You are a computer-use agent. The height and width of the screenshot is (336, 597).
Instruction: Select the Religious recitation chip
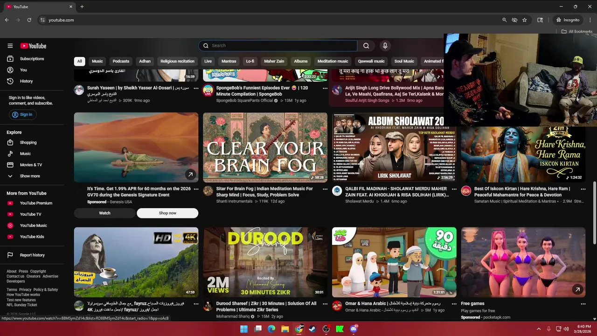point(177,61)
